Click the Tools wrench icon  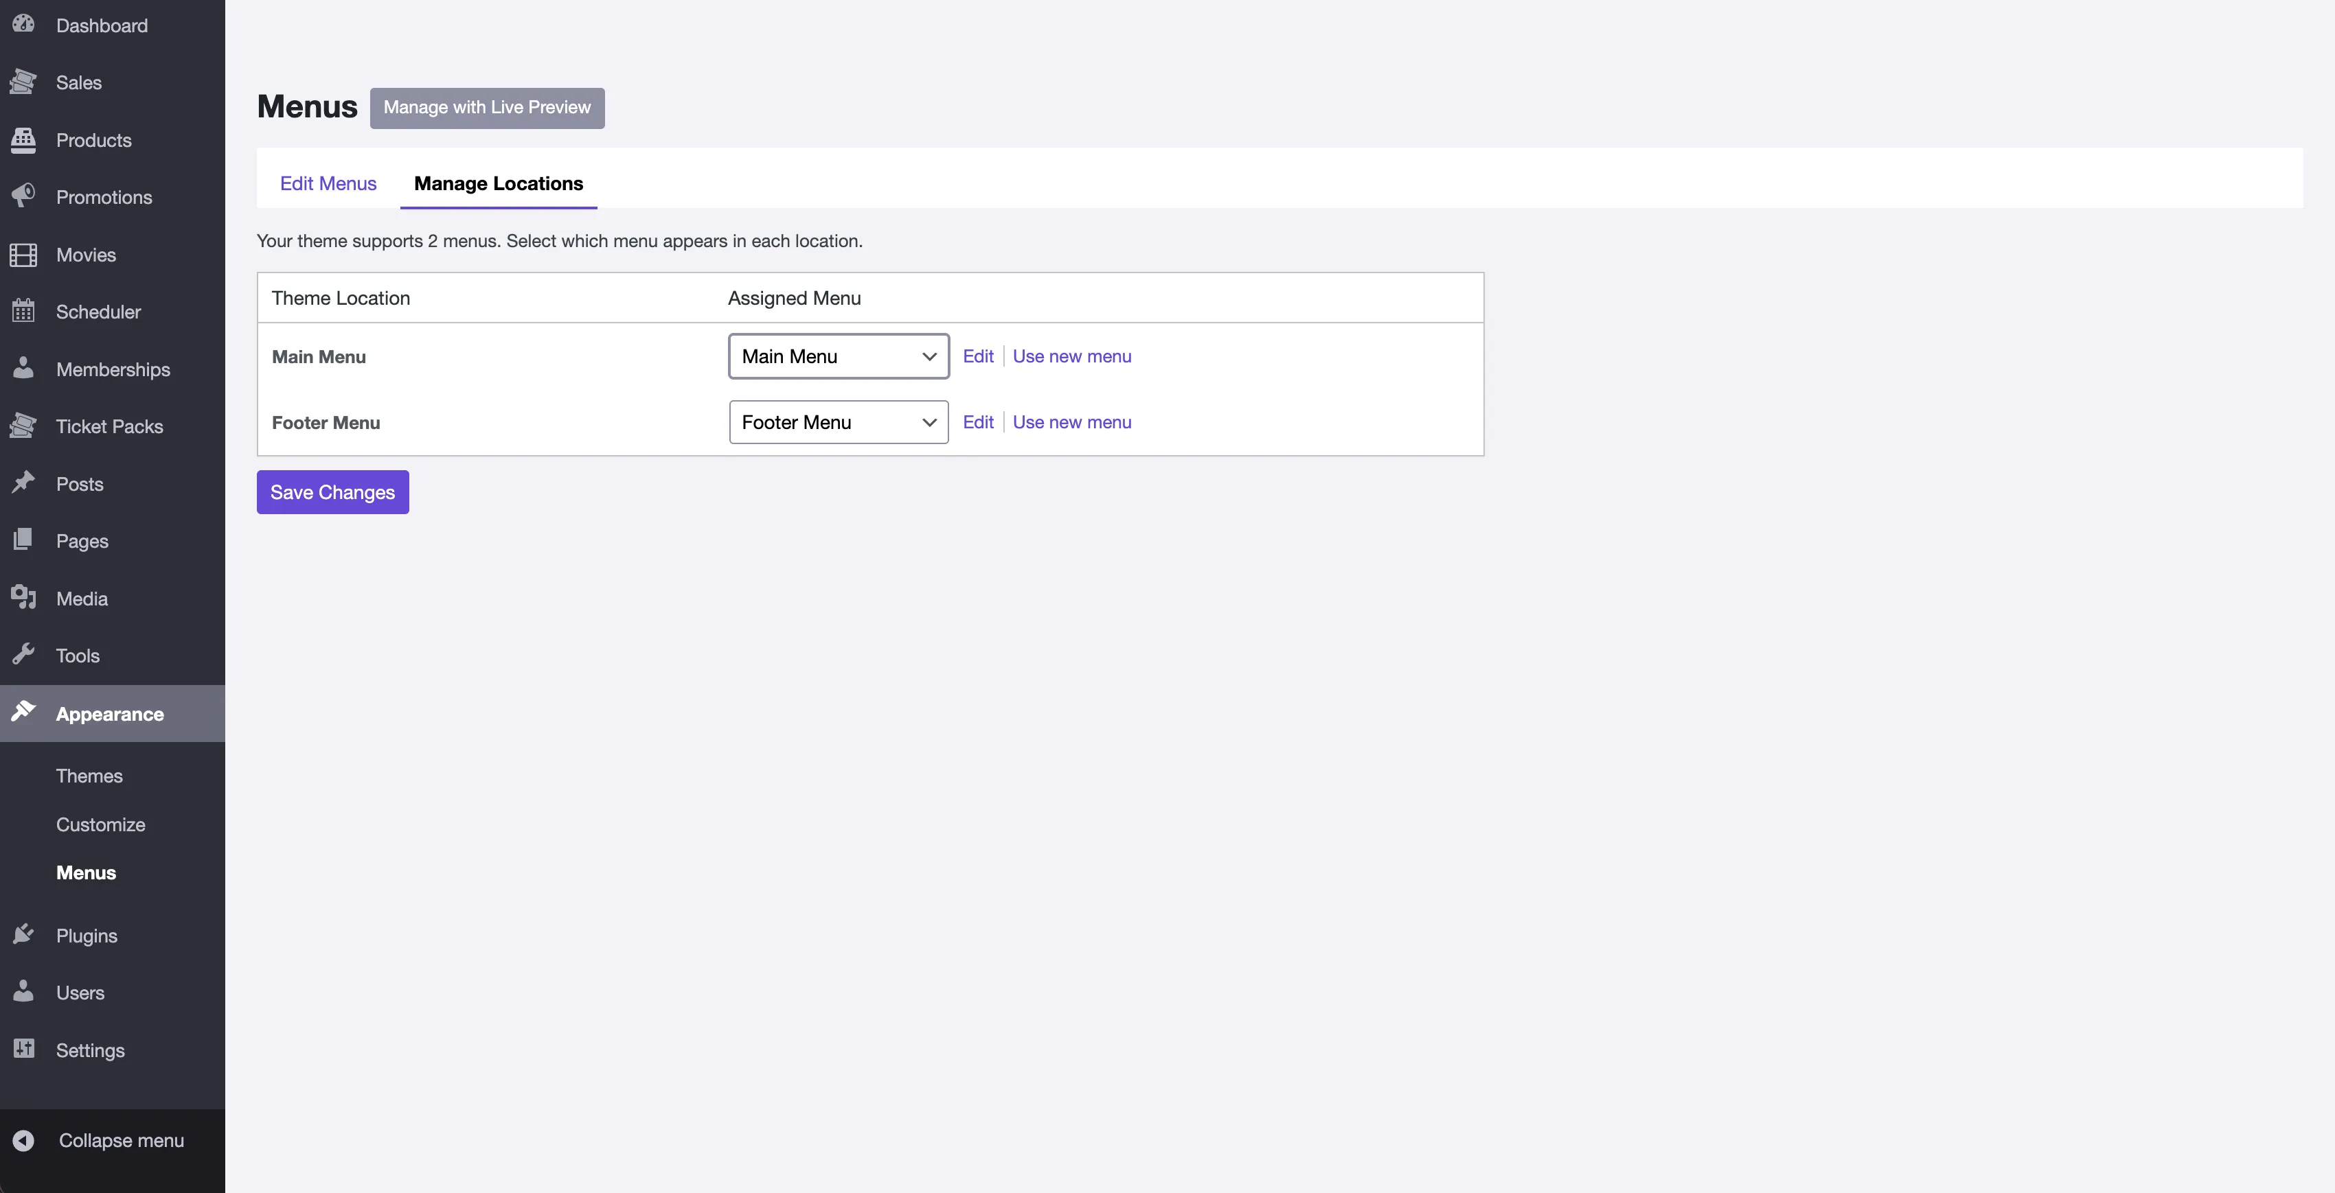(x=23, y=655)
